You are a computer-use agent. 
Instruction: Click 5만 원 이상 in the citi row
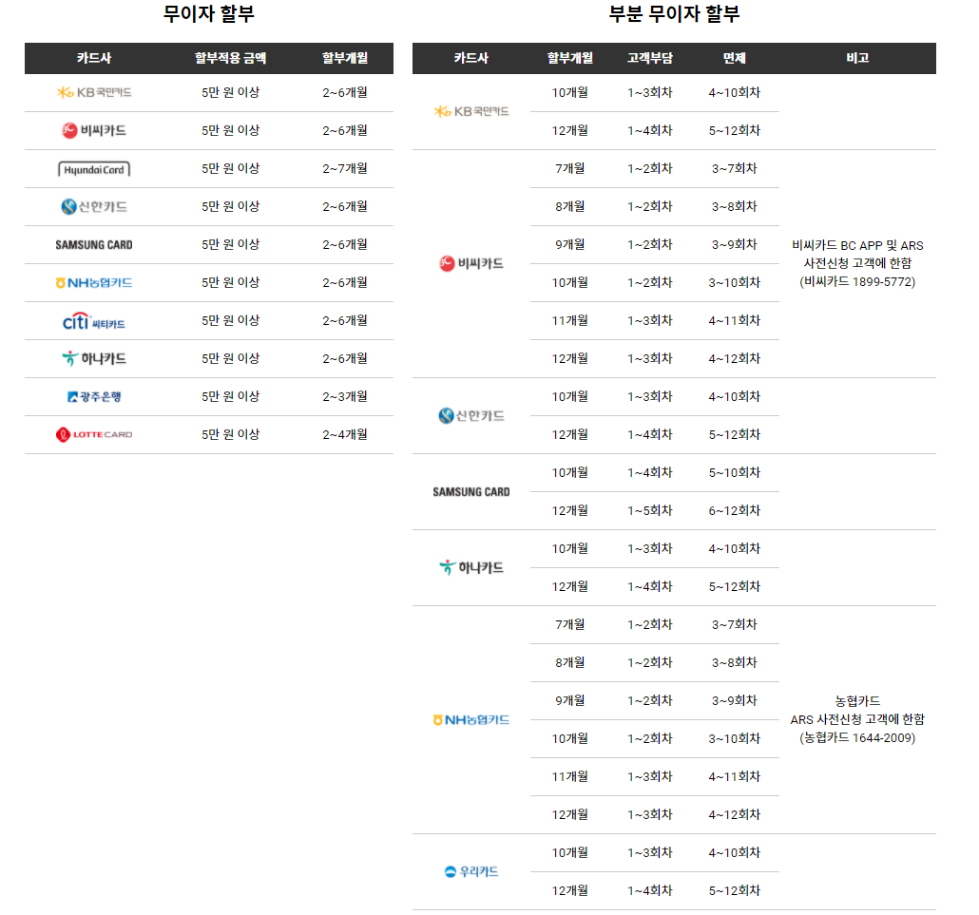(230, 320)
